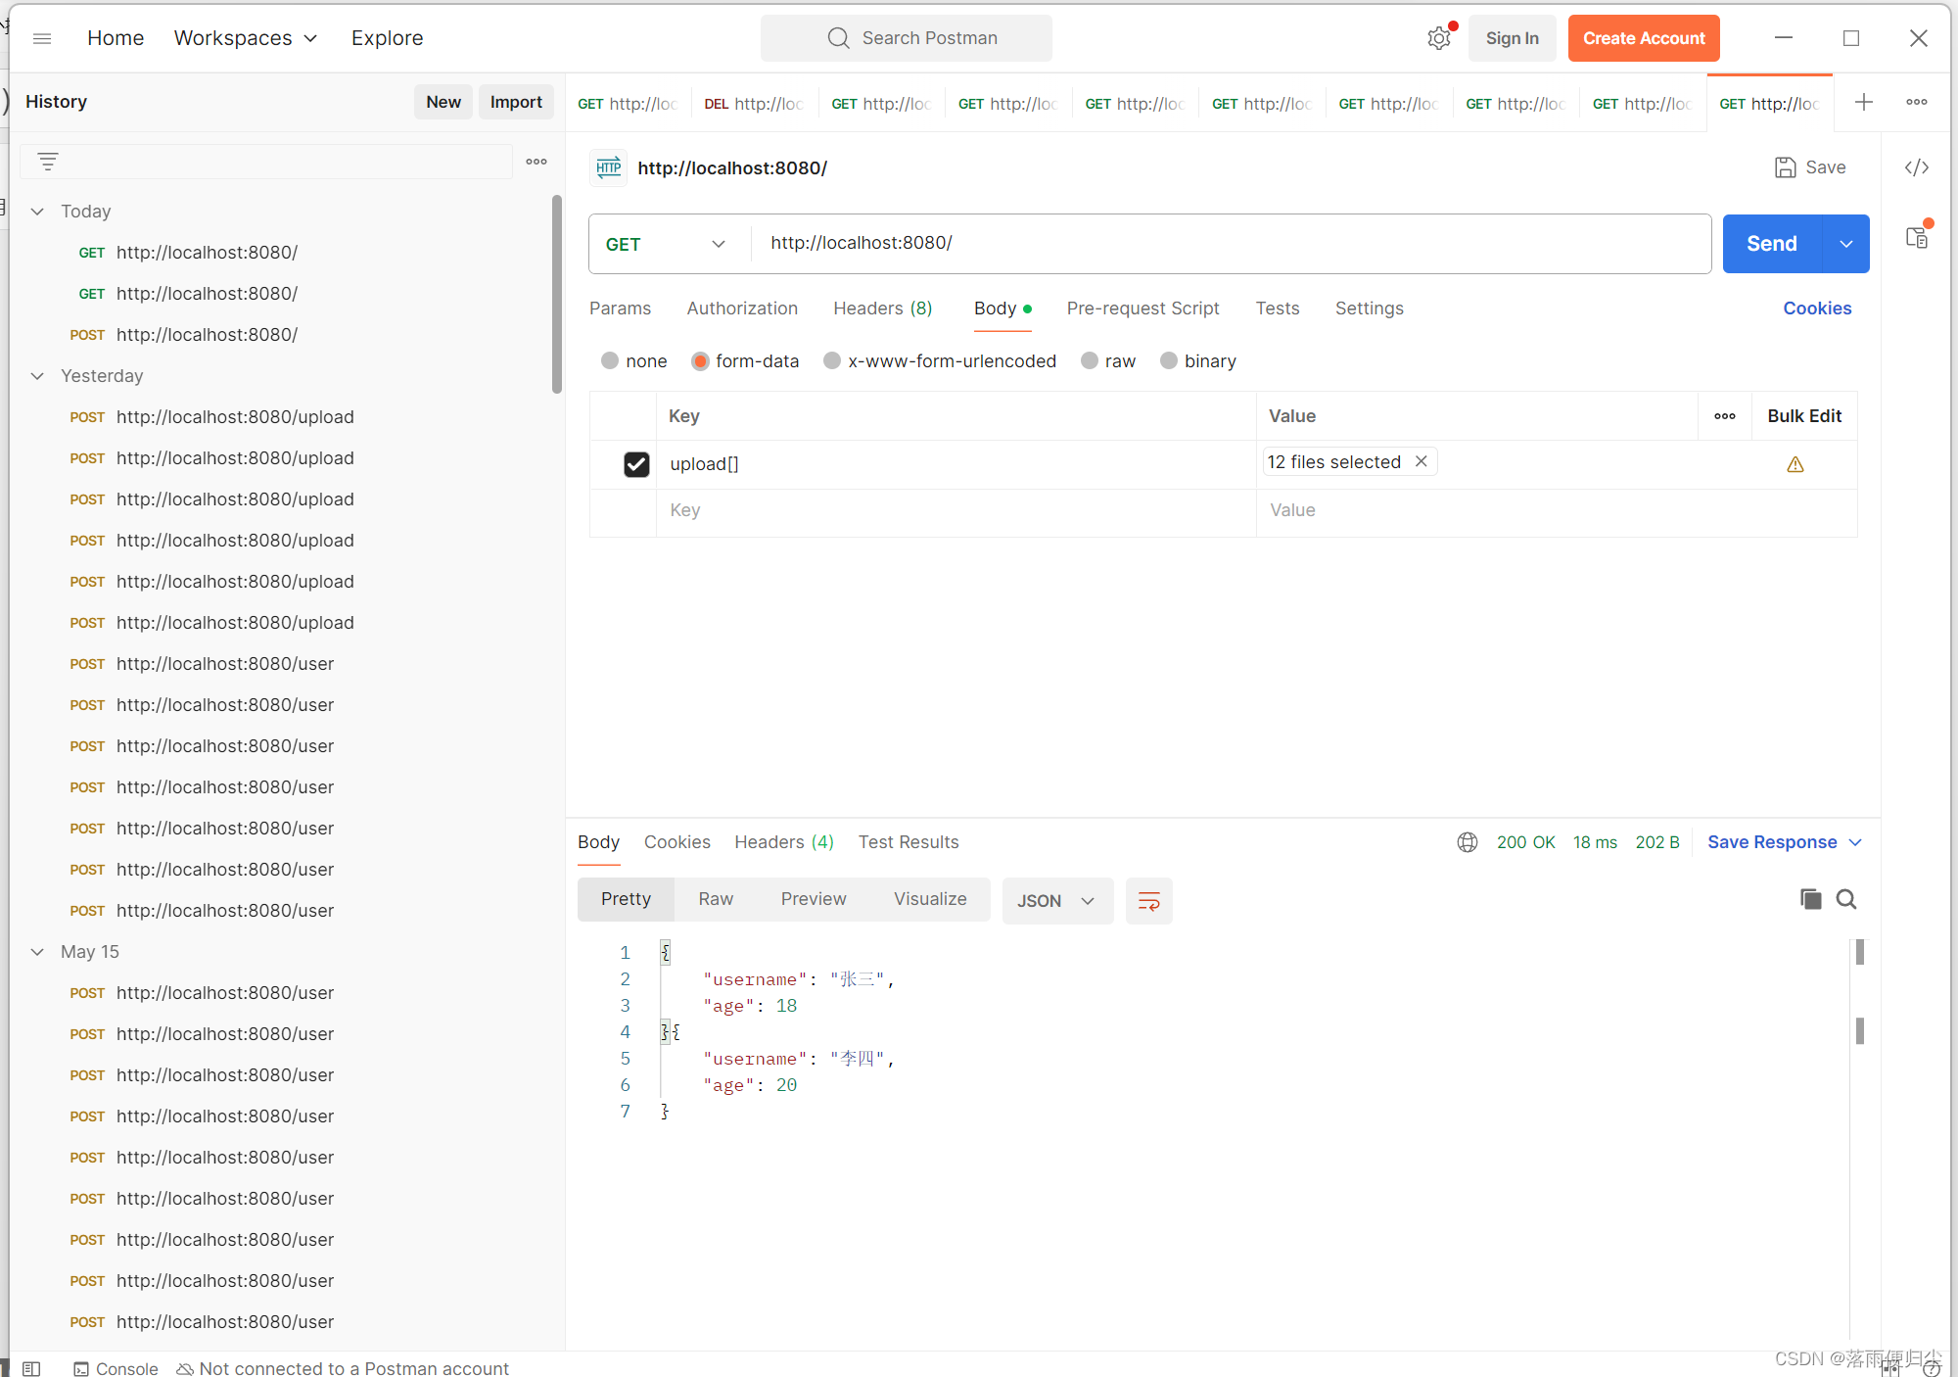Toggle sidebar icon in status bar
The height and width of the screenshot is (1377, 1958).
point(31,1368)
